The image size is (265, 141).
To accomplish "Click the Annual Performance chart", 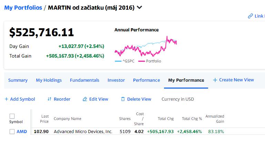I will [x=146, y=46].
